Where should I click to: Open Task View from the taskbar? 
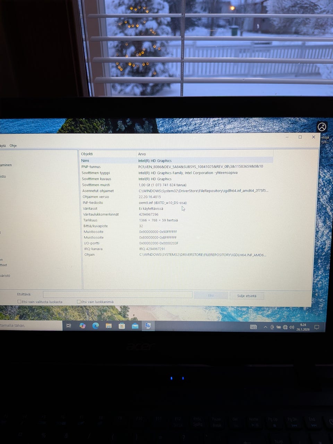tap(69, 325)
